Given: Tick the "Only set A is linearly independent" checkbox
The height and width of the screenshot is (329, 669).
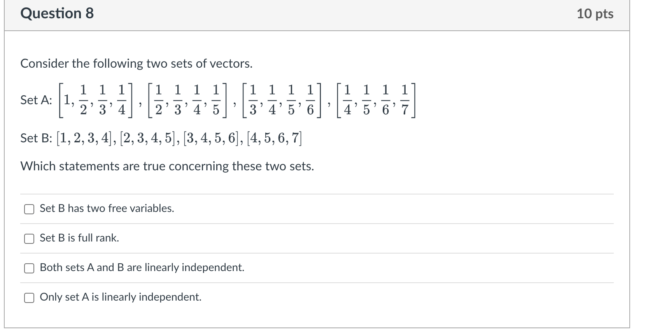Looking at the screenshot, I should click(x=29, y=297).
